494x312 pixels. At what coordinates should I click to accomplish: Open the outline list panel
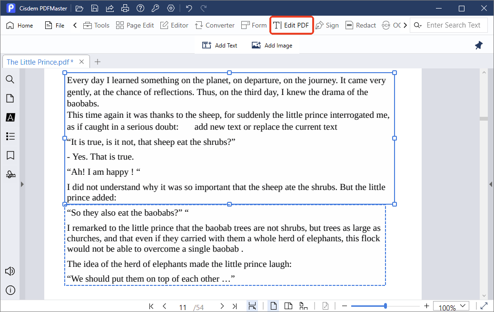[x=10, y=136]
